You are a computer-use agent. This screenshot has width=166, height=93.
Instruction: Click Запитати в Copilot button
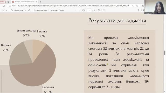point(57,10)
